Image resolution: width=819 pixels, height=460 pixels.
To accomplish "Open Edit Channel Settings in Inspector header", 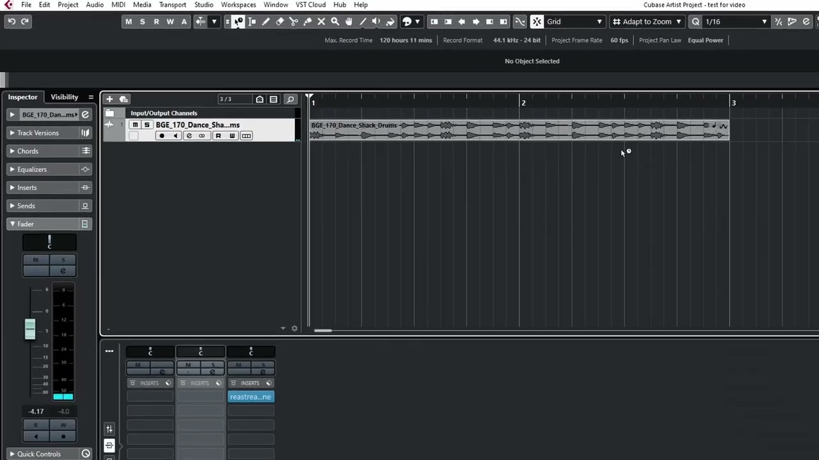I will click(84, 115).
